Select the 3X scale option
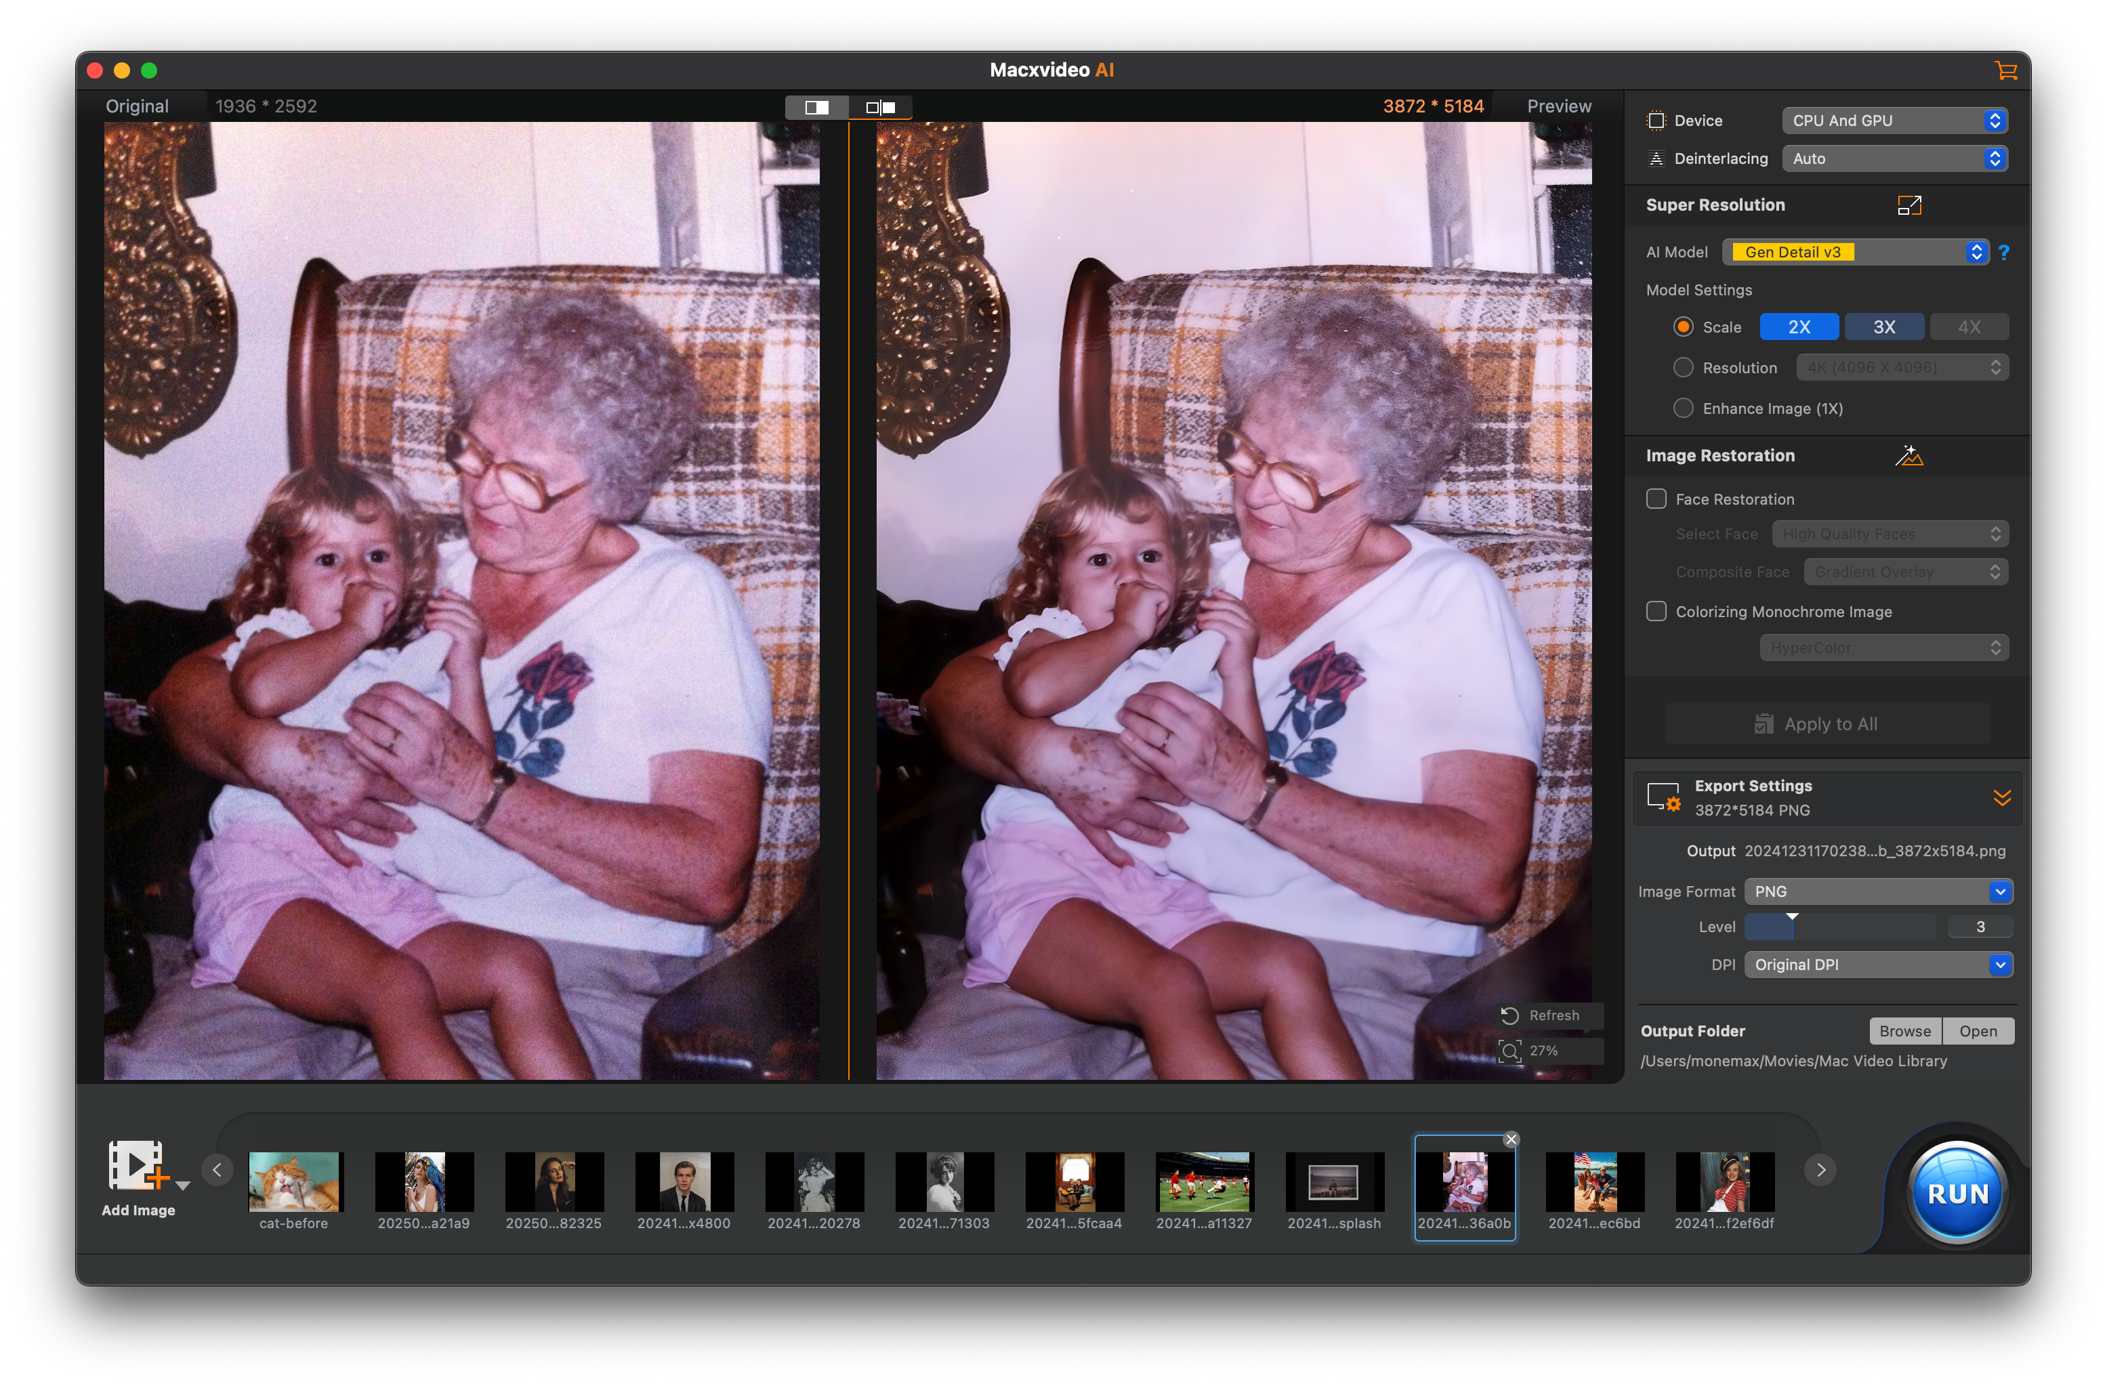2107x1386 pixels. (1884, 327)
